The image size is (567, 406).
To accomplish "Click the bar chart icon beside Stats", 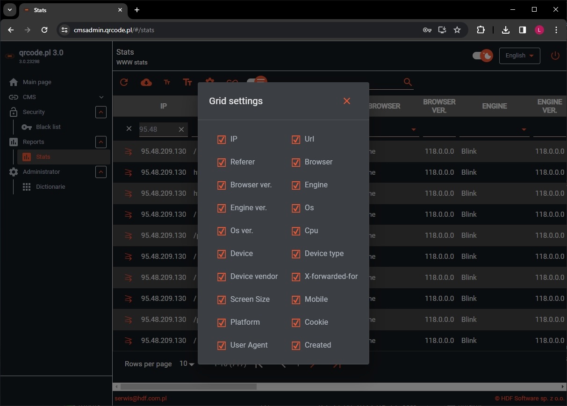I will click(x=26, y=157).
